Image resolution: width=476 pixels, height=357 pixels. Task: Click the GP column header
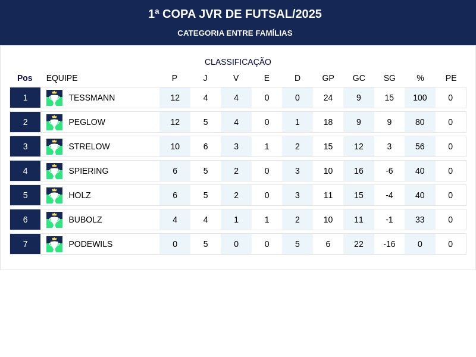pos(328,78)
